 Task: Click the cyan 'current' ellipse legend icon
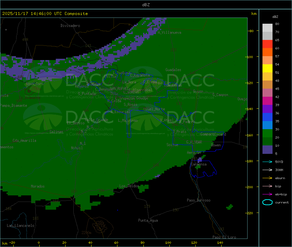coord(267,202)
